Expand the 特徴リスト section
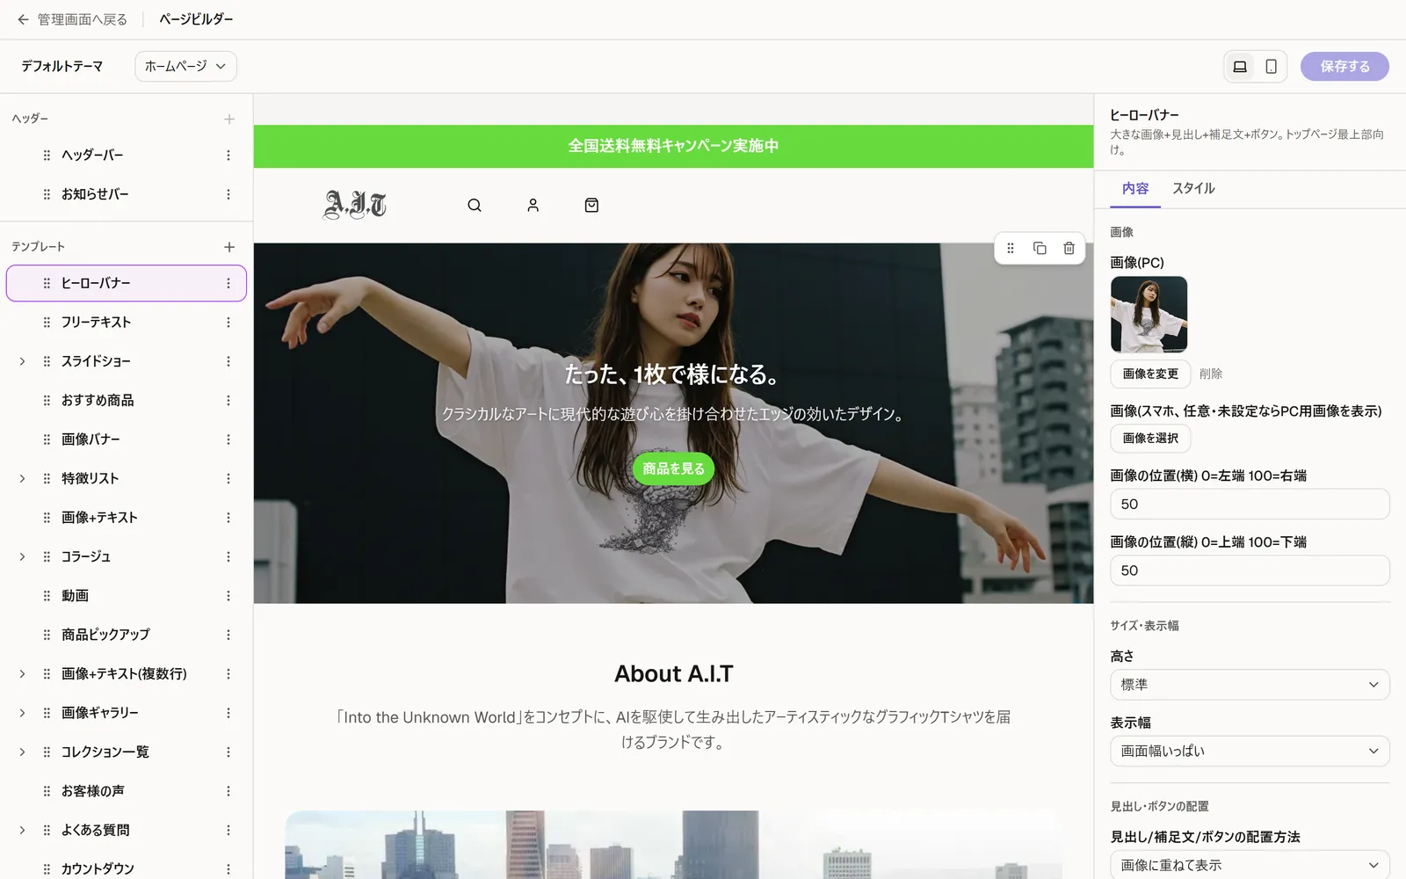Viewport: 1406px width, 879px height. [22, 479]
